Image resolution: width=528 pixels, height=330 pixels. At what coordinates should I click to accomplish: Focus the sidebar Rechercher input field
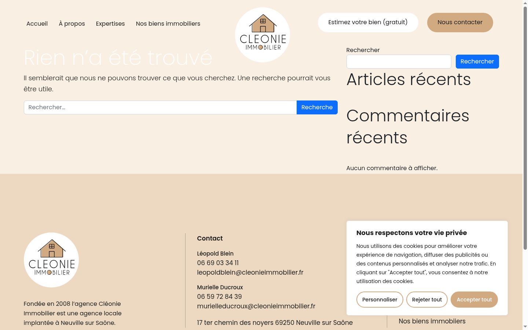(x=399, y=62)
